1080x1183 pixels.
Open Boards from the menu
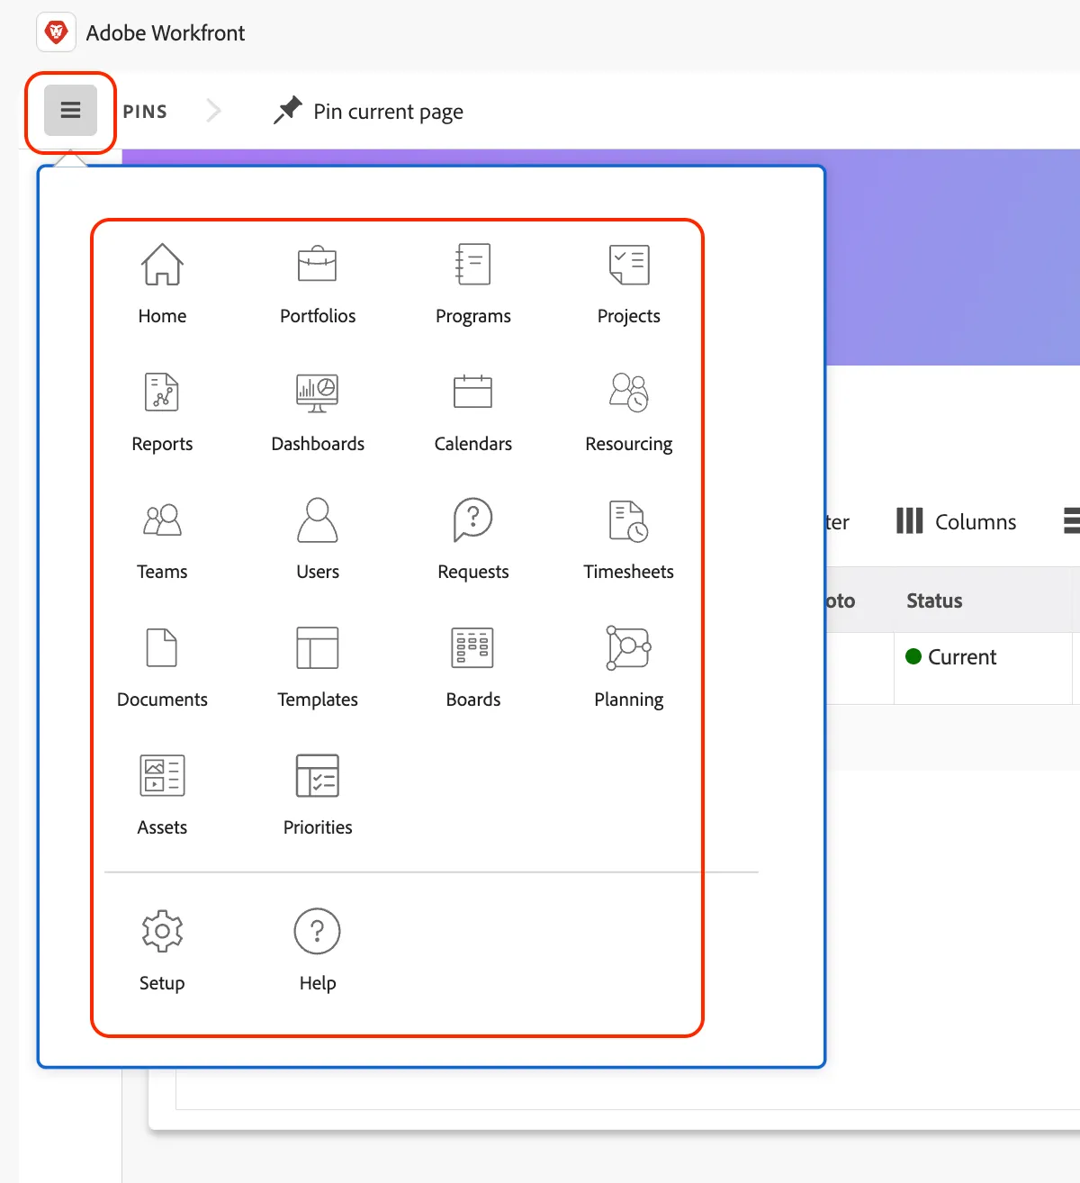pos(473,667)
